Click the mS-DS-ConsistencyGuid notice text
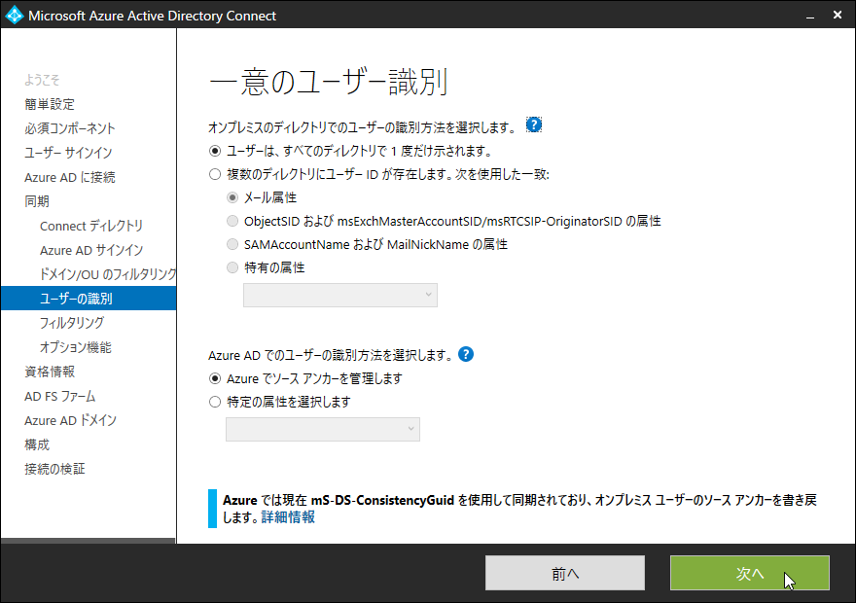 519,508
